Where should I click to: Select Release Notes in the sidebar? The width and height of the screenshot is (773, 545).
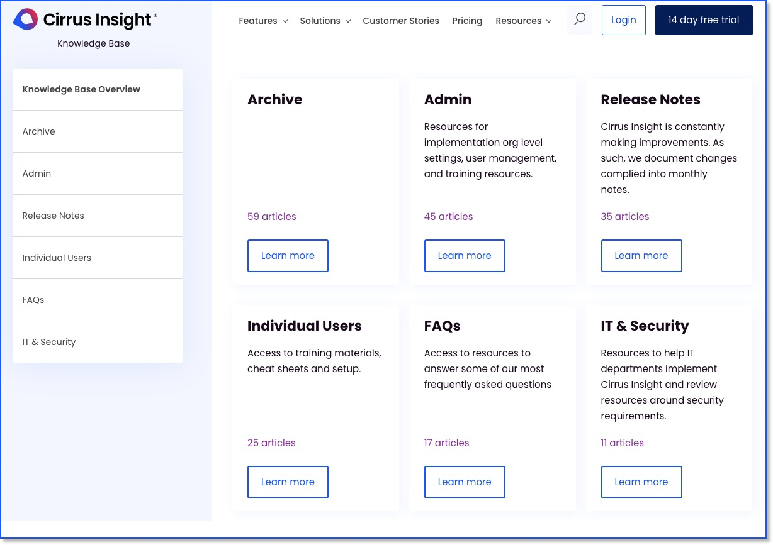(98, 216)
